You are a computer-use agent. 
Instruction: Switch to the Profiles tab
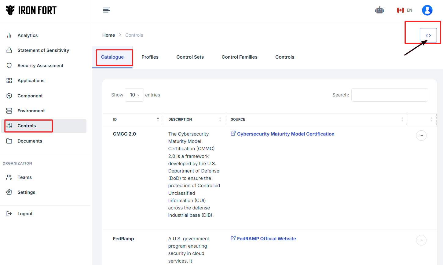coord(150,57)
